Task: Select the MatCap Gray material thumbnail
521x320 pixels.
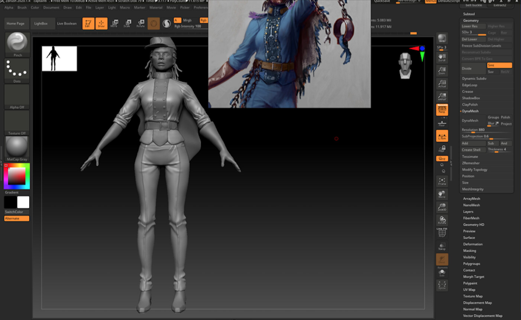Action: [16, 148]
